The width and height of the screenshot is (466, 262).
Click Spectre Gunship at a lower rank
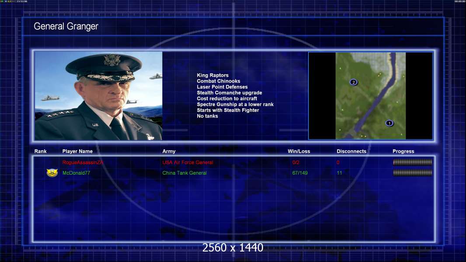235,104
